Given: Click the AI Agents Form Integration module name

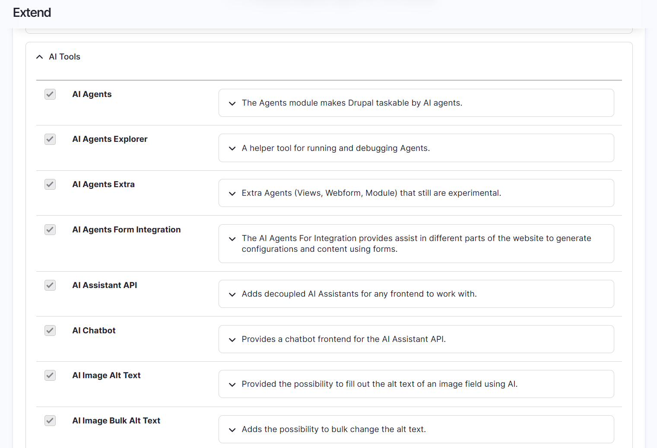Looking at the screenshot, I should [x=127, y=229].
